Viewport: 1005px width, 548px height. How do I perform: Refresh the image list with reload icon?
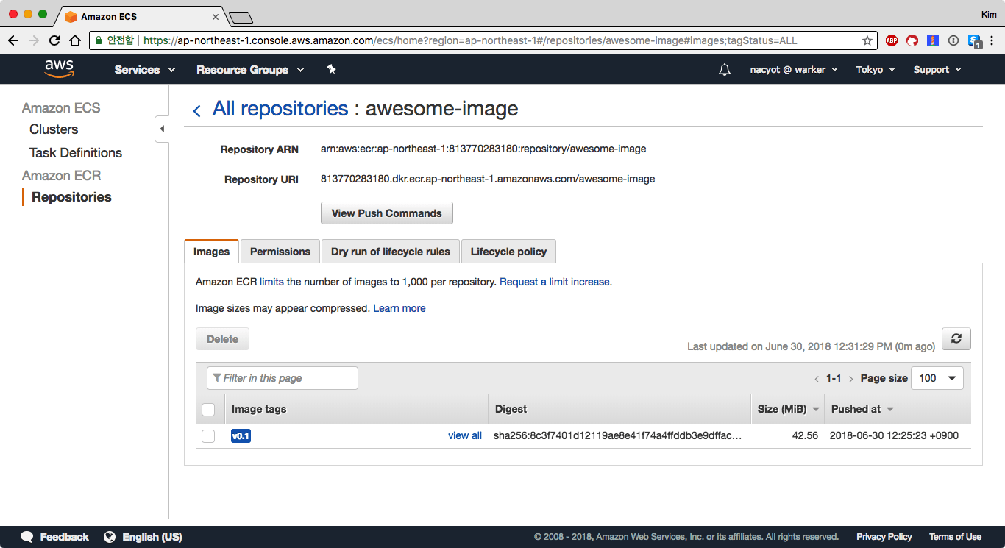pyautogui.click(x=956, y=338)
